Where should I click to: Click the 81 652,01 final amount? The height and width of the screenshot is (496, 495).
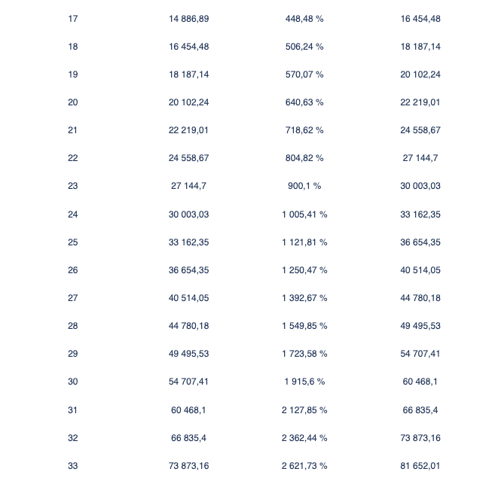(x=420, y=466)
